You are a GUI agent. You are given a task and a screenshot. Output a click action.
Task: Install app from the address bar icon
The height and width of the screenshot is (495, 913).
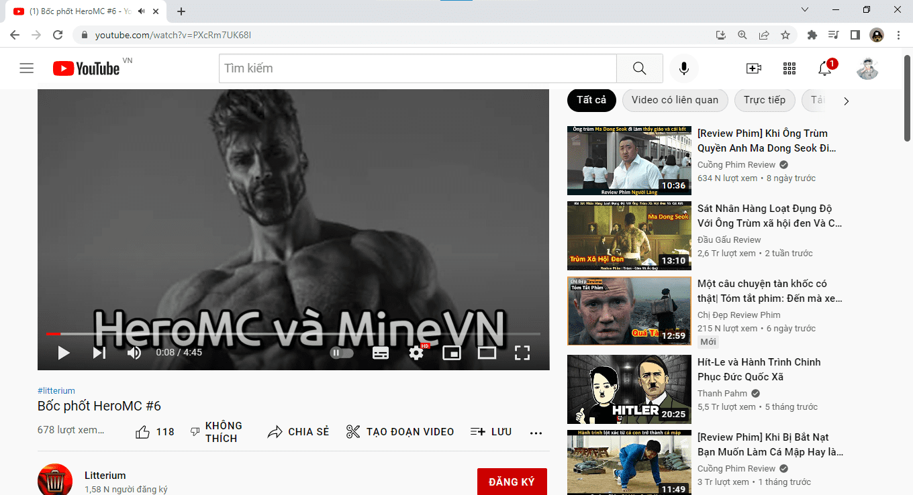[721, 35]
